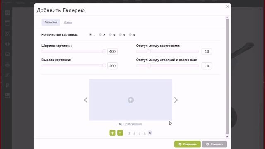
Task: Click the Высота картинки slider handle
Action: [104, 65]
